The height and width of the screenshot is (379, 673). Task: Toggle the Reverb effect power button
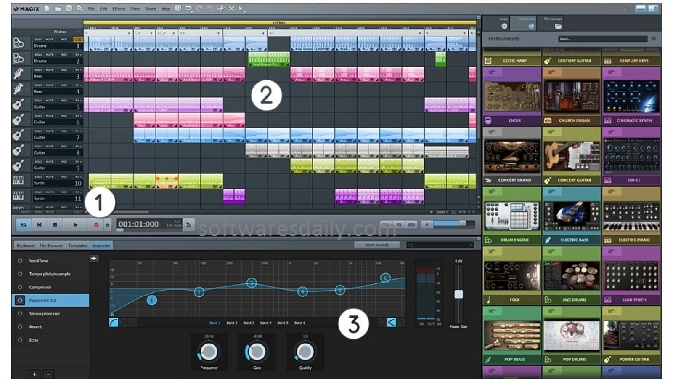click(20, 327)
